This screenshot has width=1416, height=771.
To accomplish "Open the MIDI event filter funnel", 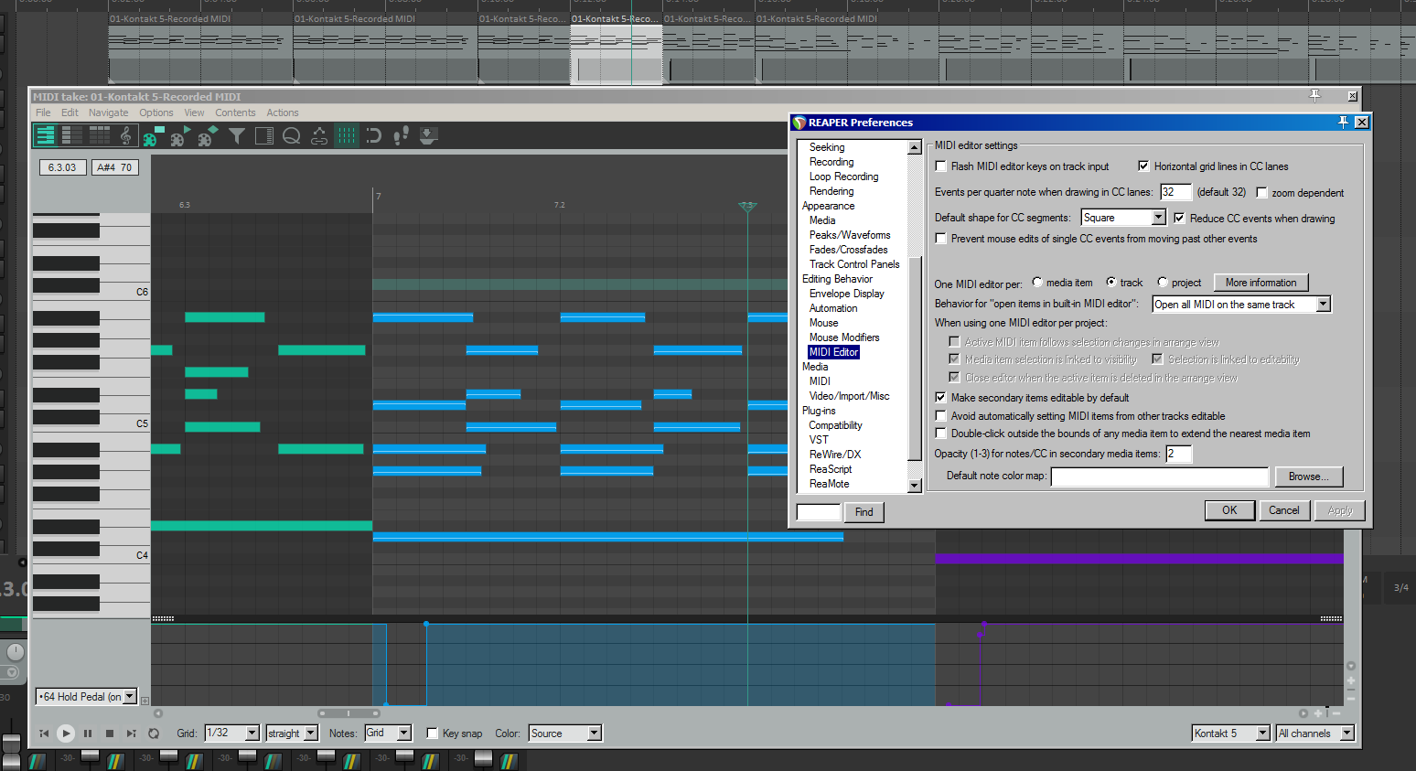I will 237,136.
